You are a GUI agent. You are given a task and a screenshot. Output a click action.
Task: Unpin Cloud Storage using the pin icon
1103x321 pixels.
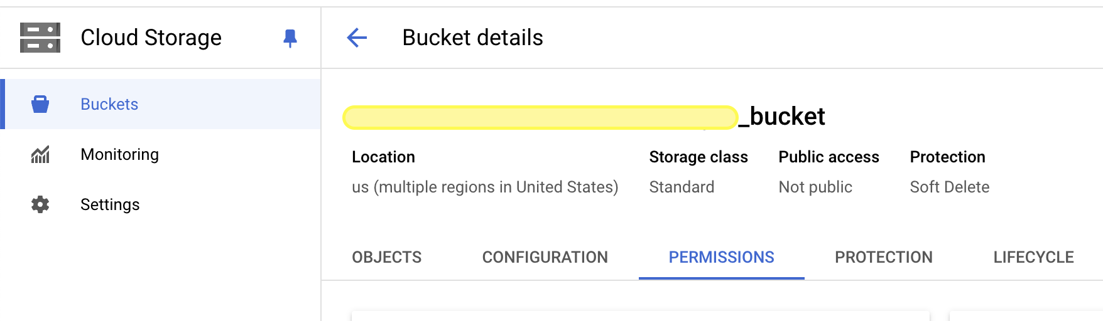pyautogui.click(x=290, y=38)
